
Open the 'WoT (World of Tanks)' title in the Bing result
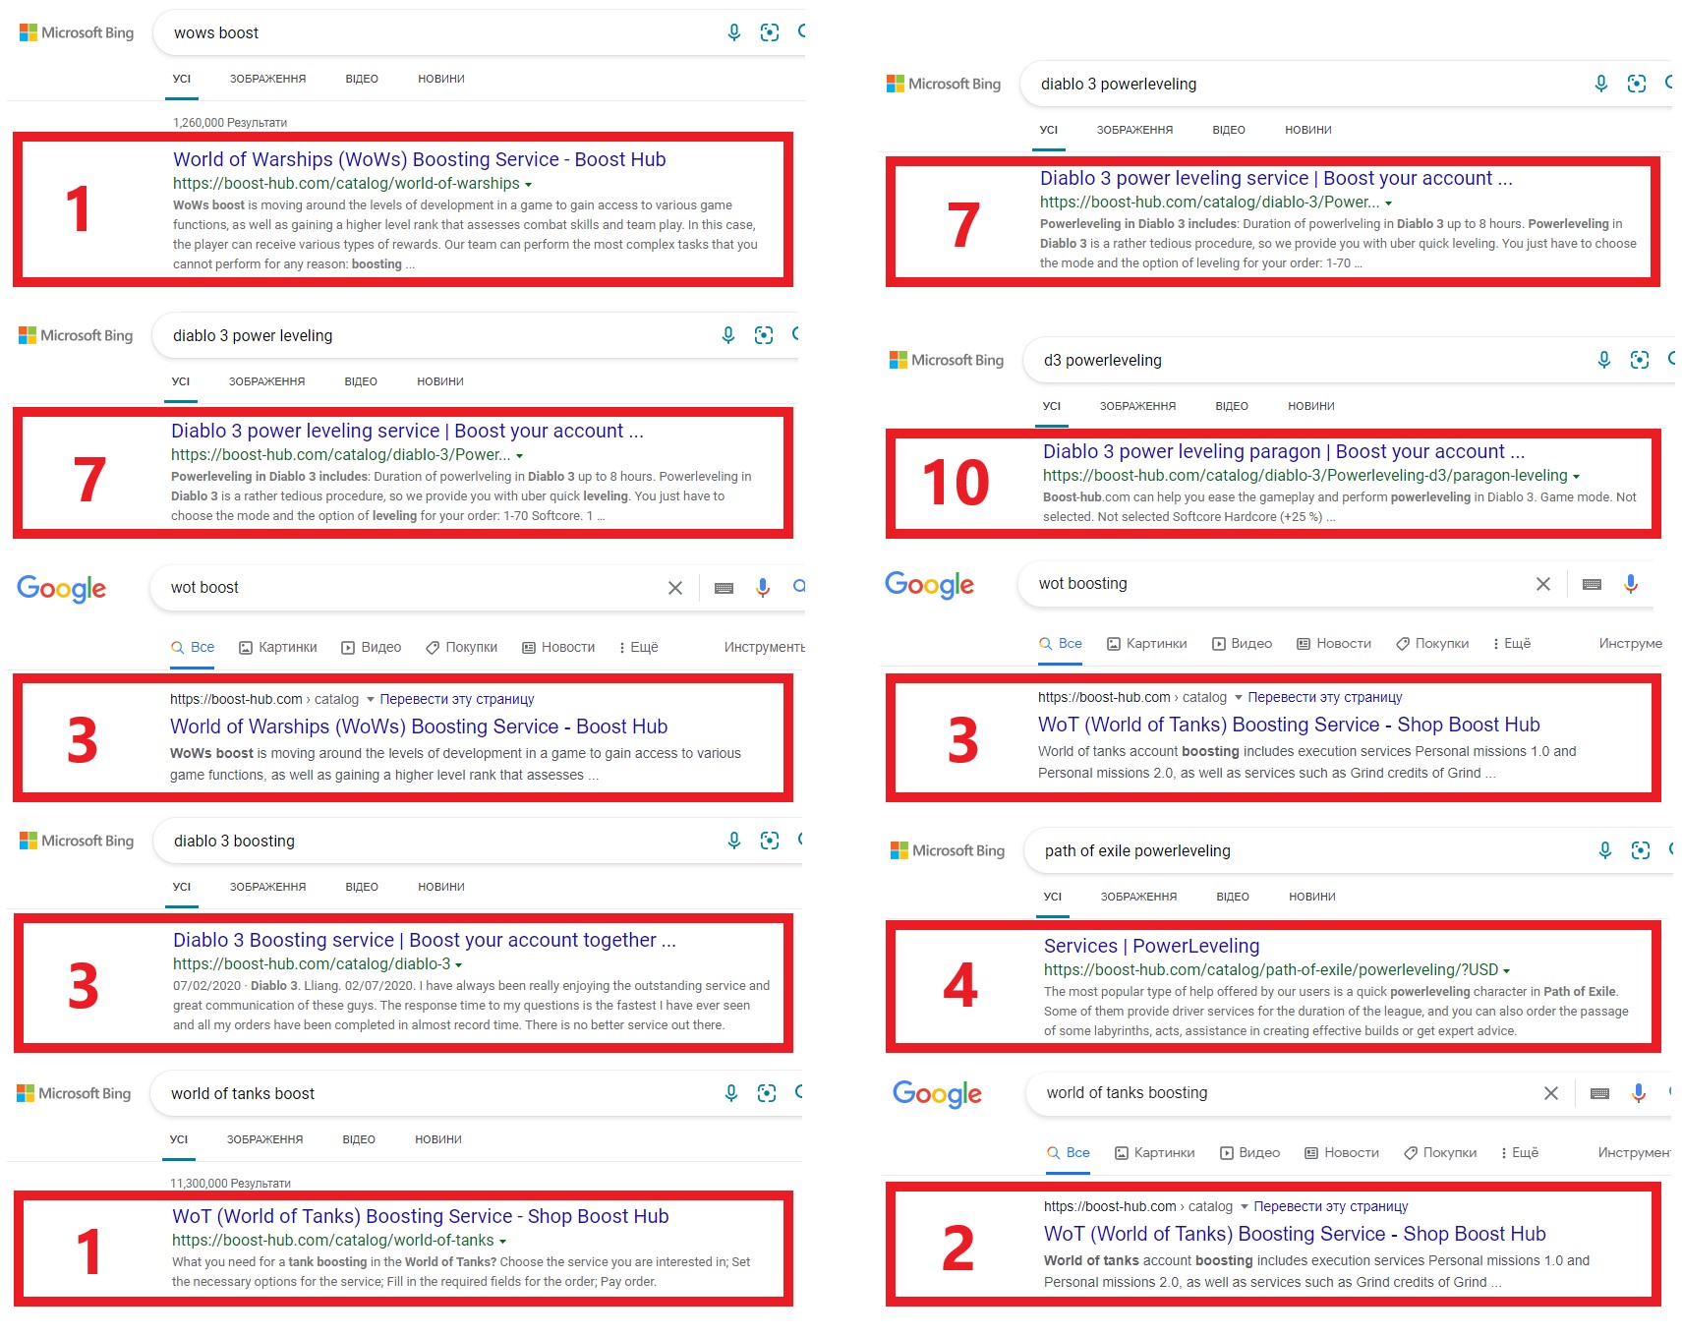(421, 1216)
